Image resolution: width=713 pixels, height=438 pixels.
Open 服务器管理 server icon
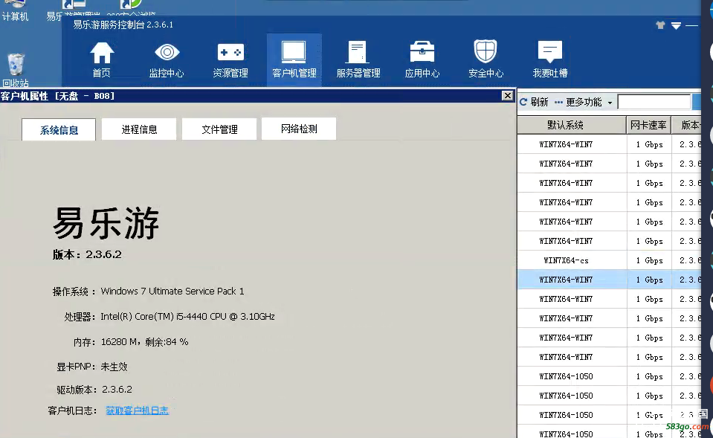point(358,59)
